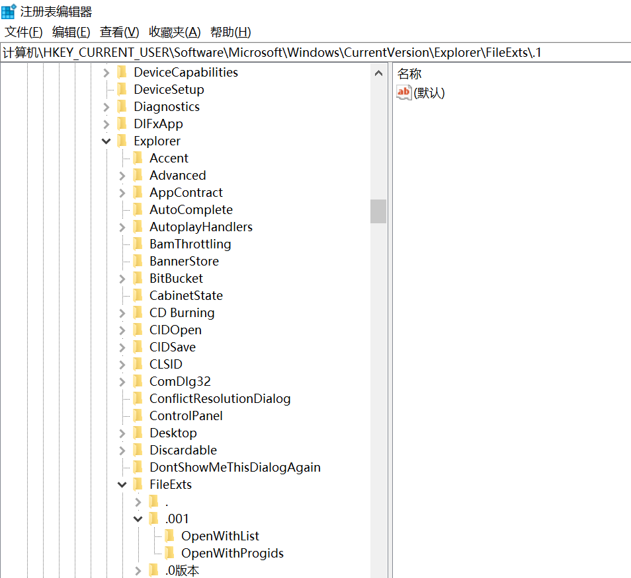
Task: Click the OpenWithProgids folder icon
Action: click(x=170, y=553)
